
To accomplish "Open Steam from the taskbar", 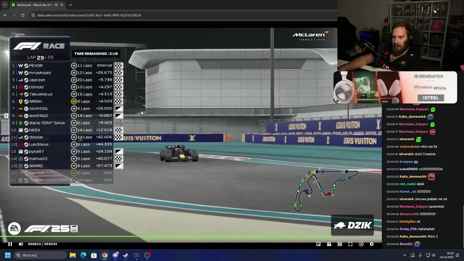I will 126,255.
